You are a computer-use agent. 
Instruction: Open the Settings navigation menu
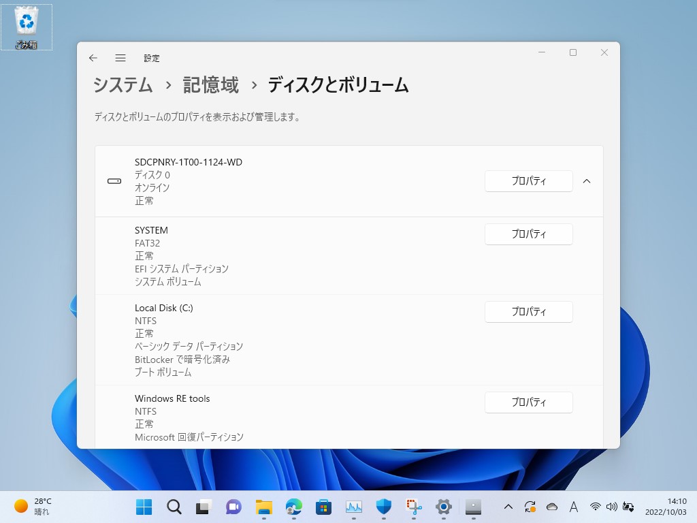click(x=120, y=58)
